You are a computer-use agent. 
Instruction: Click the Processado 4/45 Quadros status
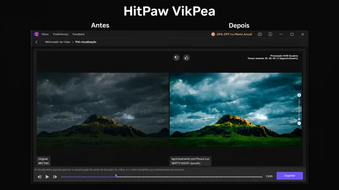(284, 56)
